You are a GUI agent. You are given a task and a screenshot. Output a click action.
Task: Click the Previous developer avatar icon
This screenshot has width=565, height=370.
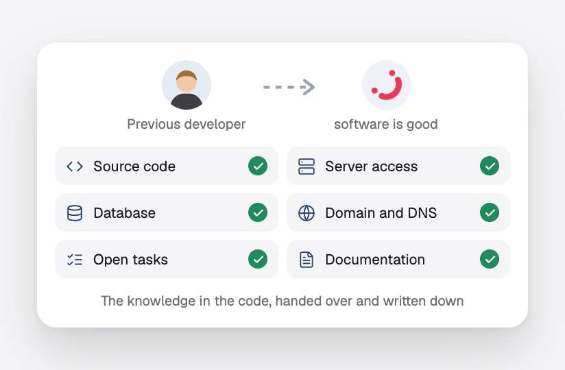[x=187, y=85]
